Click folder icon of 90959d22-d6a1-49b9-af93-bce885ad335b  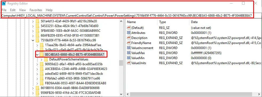point(42,64)
